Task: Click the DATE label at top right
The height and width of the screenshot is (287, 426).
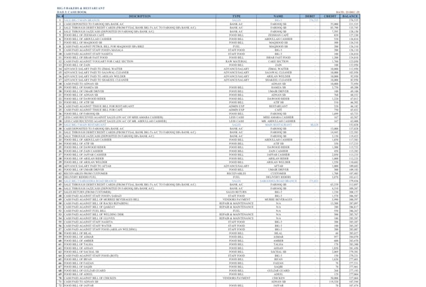Action: click(x=348, y=13)
